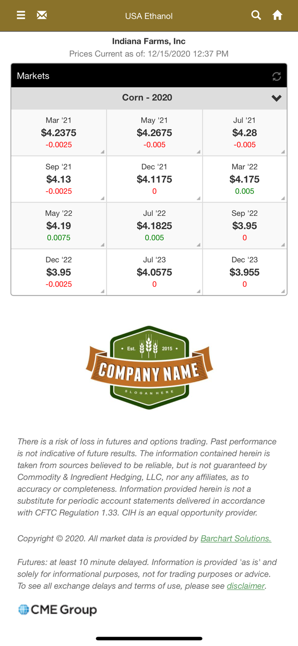Select the Sep '21 $4.13 contract

coord(58,179)
